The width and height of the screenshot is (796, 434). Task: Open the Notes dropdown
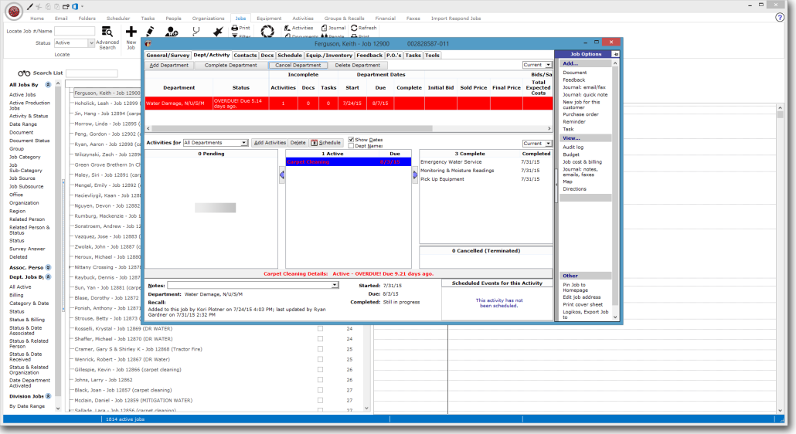pyautogui.click(x=253, y=286)
